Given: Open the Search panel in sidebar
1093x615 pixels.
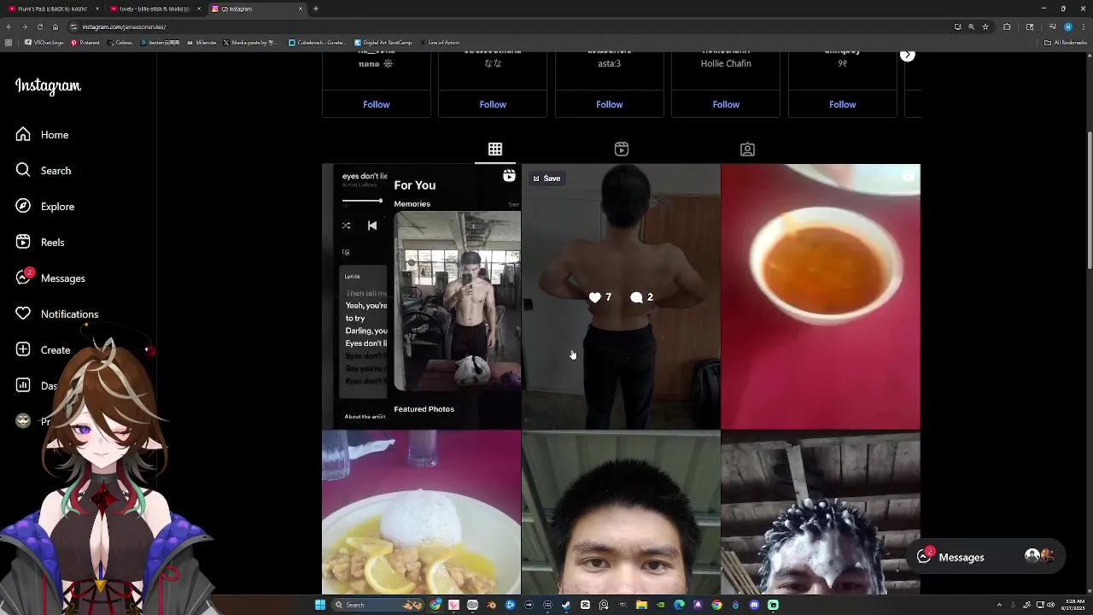Looking at the screenshot, I should (44, 171).
